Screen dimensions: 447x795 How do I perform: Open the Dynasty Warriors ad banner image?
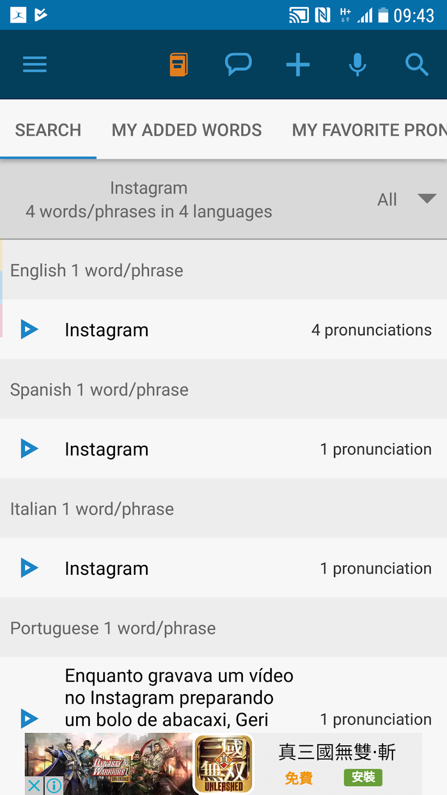109,764
